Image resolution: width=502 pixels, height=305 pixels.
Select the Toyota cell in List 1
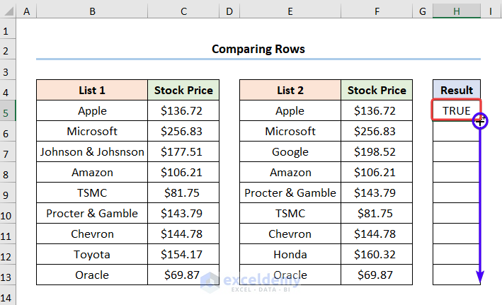(92, 254)
